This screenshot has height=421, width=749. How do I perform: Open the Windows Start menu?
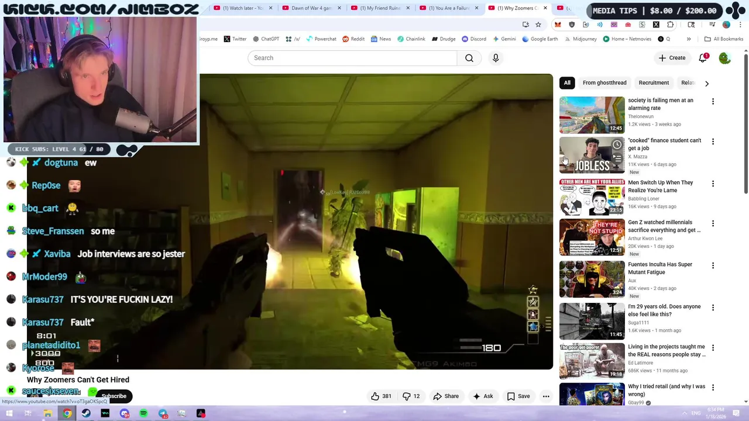click(x=9, y=413)
